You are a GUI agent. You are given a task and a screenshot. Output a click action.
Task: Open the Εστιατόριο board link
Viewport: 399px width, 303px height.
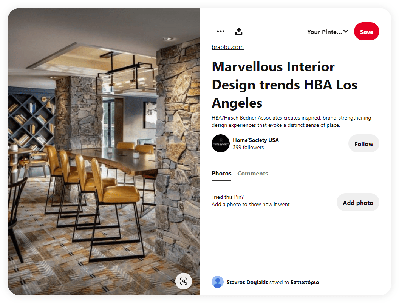tap(305, 282)
